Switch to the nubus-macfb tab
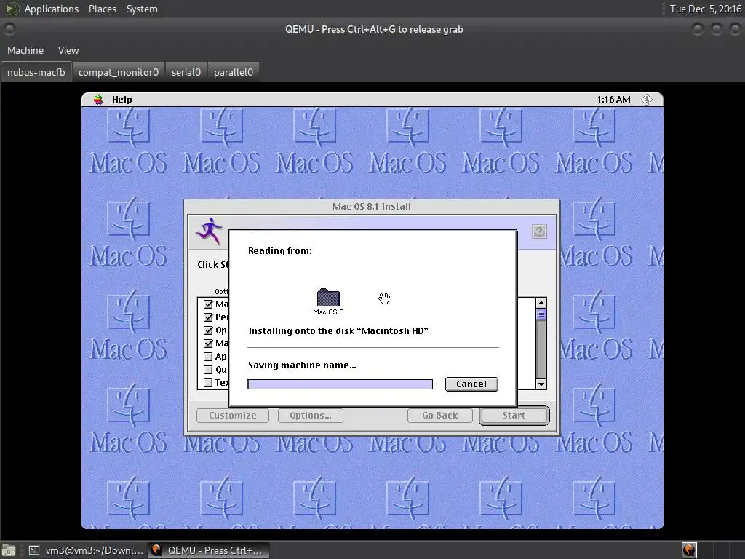Viewport: 745px width, 559px height. pos(36,72)
